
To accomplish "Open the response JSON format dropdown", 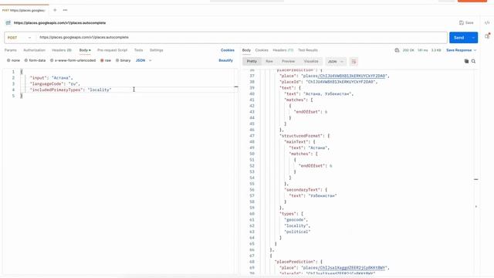I will pos(336,62).
